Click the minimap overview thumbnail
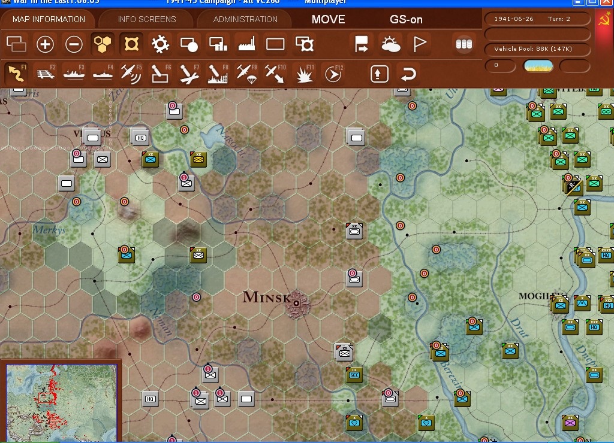The width and height of the screenshot is (614, 443). (x=62, y=403)
